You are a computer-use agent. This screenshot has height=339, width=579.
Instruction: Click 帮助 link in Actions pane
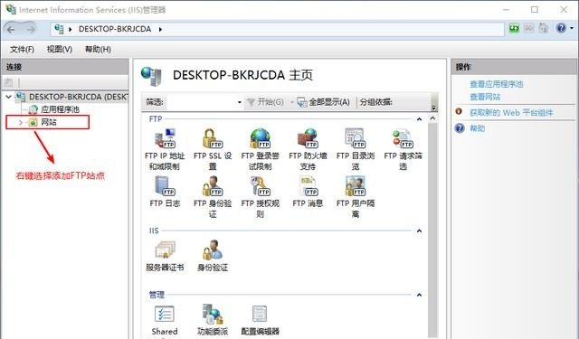point(477,128)
